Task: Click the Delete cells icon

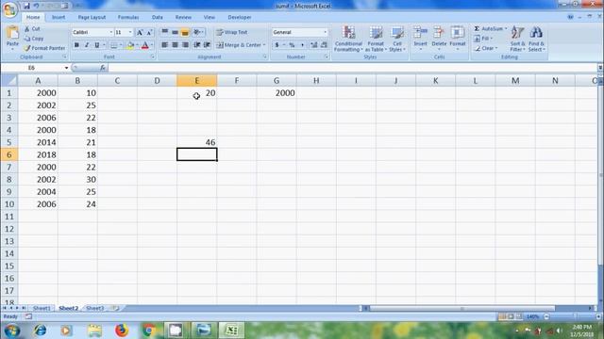Action: [438, 32]
